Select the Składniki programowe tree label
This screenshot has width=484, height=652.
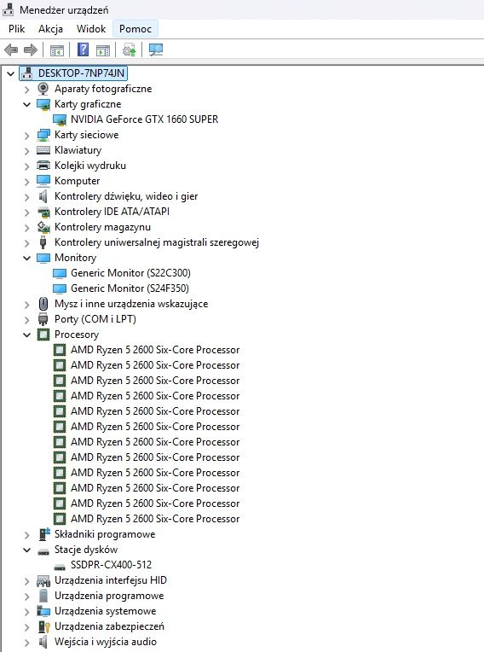pos(105,534)
